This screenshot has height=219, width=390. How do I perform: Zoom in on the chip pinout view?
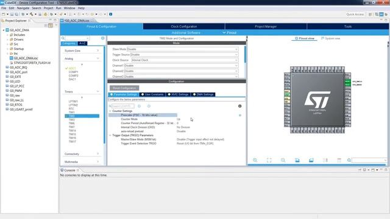click(255, 160)
